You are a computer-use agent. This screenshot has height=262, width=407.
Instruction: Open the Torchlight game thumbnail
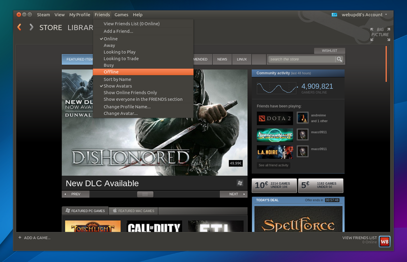tap(93, 226)
